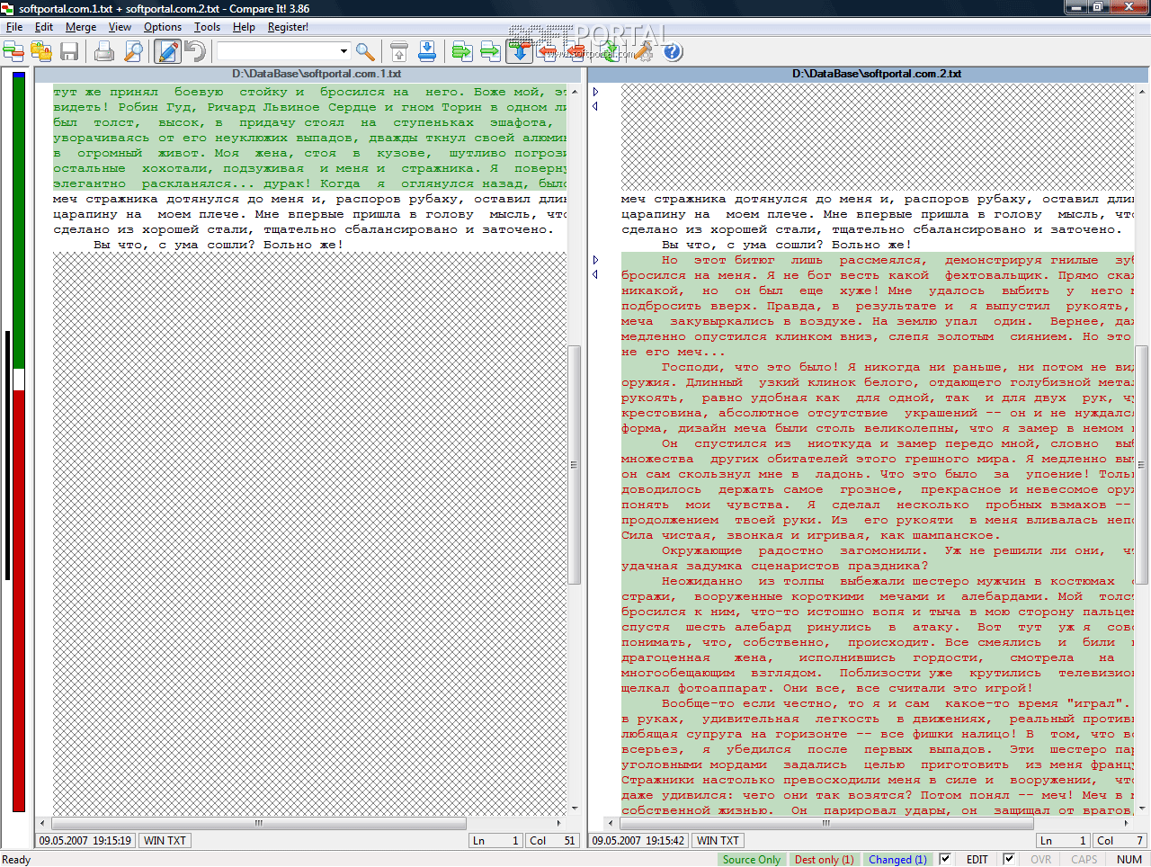Screen dimensions: 1151x867
Task: Undo the last change with the curved arrow
Action: pyautogui.click(x=195, y=51)
